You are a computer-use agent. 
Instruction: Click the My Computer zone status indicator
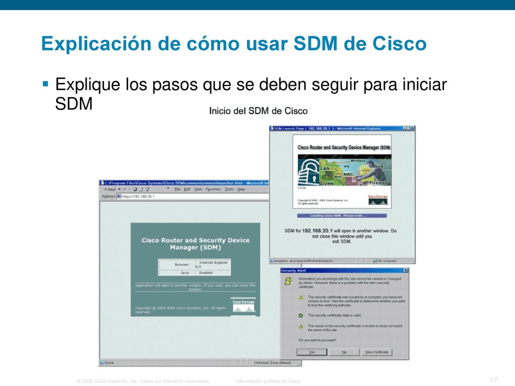click(x=385, y=261)
